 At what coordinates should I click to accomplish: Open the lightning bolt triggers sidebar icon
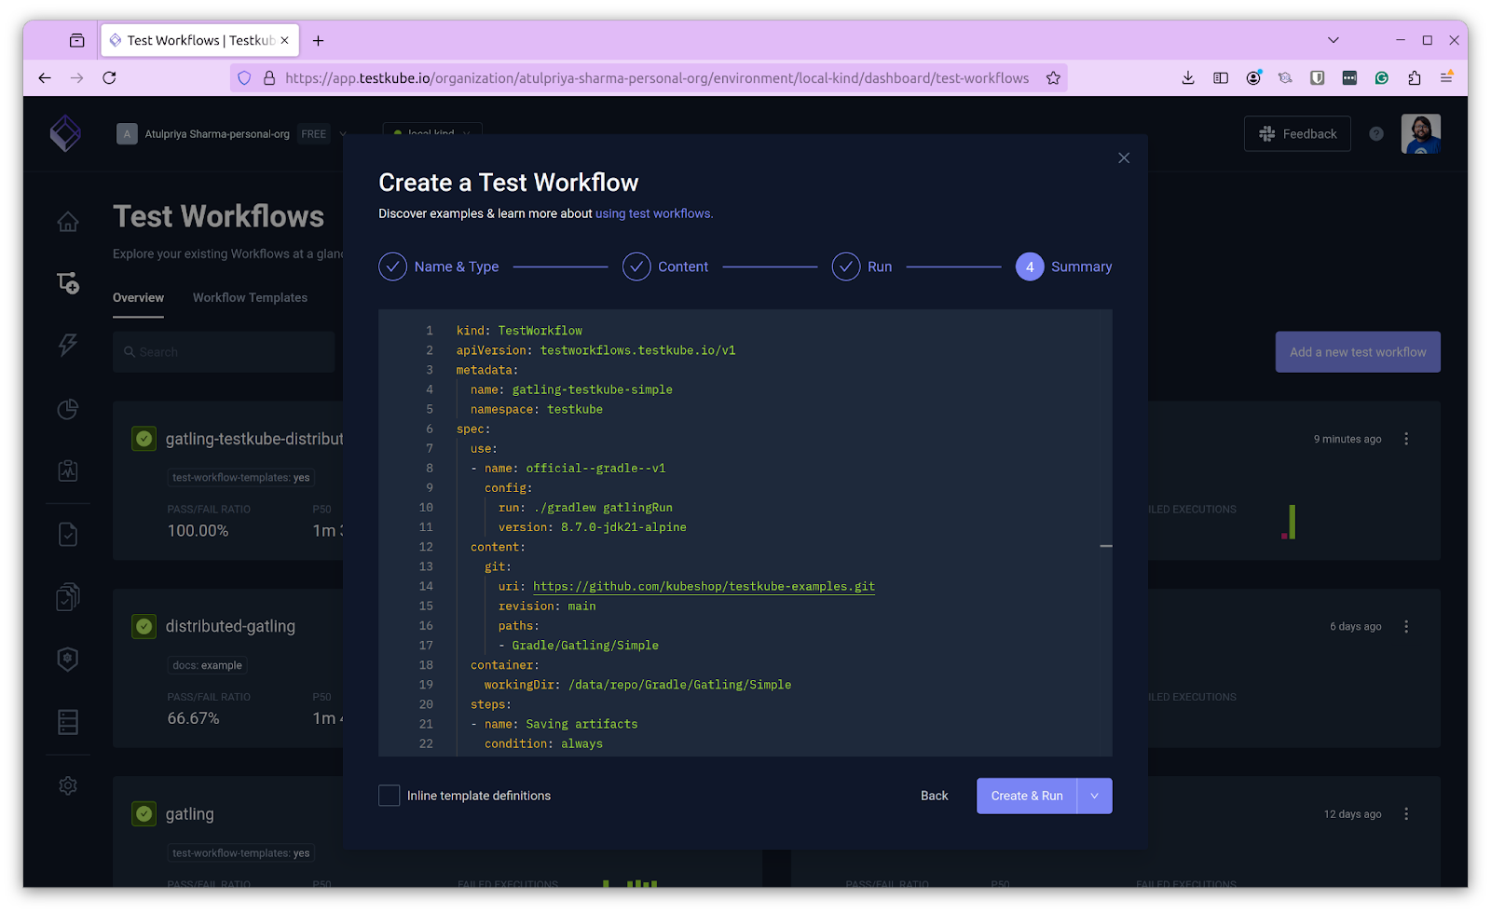click(68, 345)
